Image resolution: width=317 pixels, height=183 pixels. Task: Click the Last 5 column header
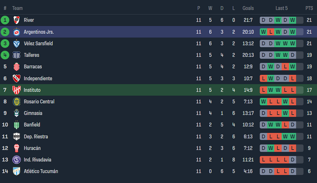[x=281, y=8]
